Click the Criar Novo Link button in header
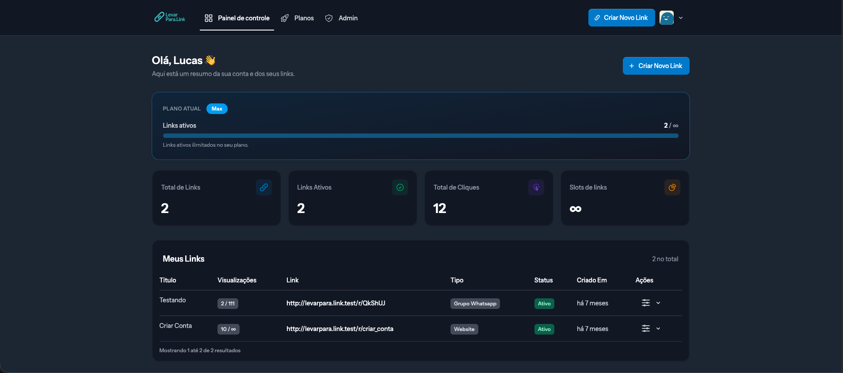This screenshot has height=373, width=843. pyautogui.click(x=622, y=18)
